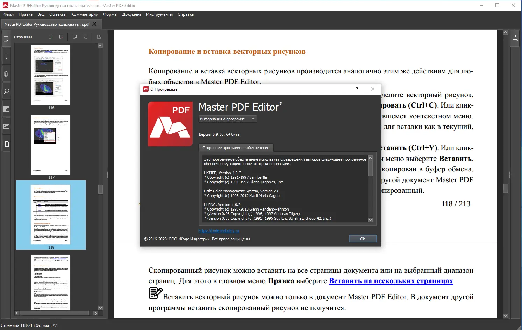Click the Страница 118/213 Формат: A4 status text
This screenshot has width=522, height=330.
pyautogui.click(x=29, y=325)
